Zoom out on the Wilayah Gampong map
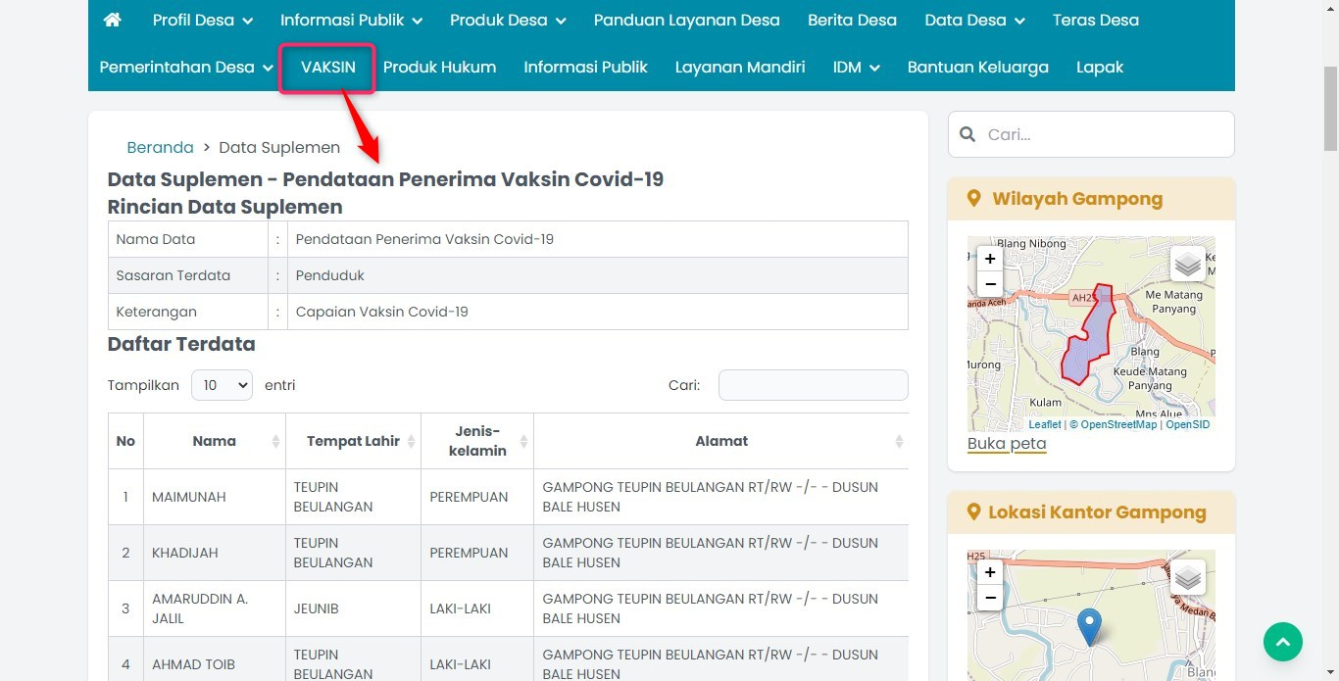 pos(989,284)
